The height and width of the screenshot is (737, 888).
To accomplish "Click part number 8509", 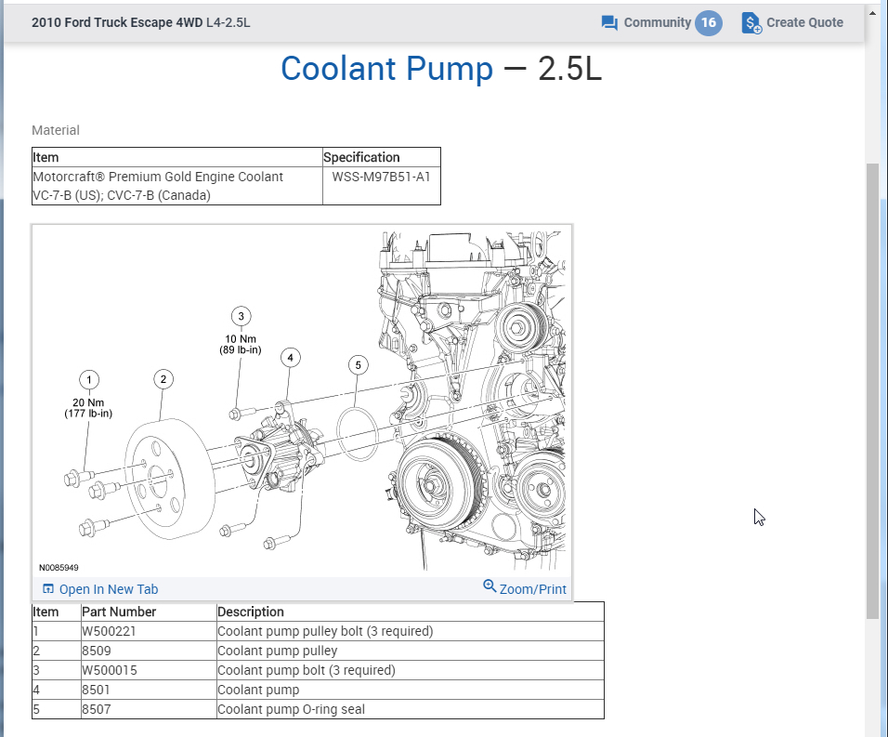I will (97, 651).
